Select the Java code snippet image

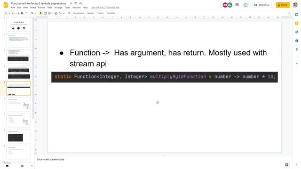tap(165, 77)
